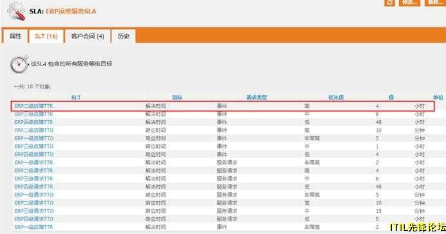Open the ERP一级请求TTO link
Screen dimensions: 446x234
pos(34,195)
